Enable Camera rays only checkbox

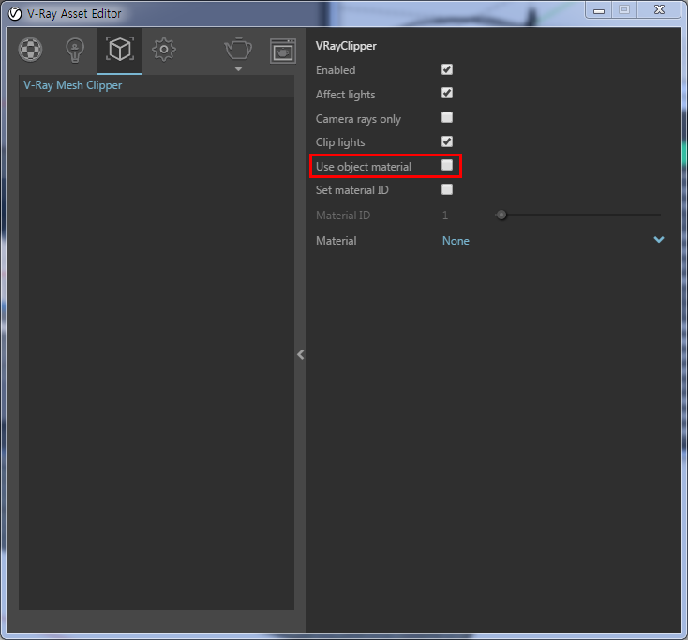(x=447, y=117)
